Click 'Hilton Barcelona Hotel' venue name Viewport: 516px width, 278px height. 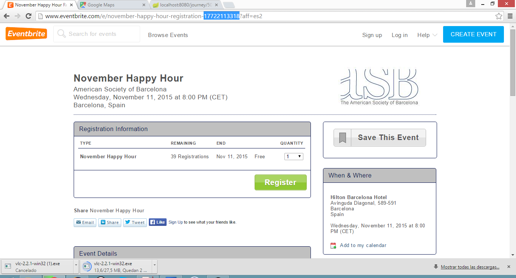[358, 197]
